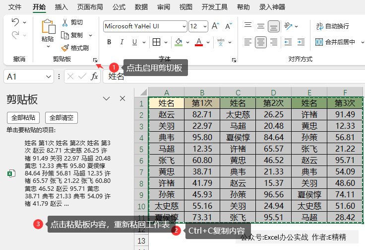This screenshot has width=365, height=250.
Task: Select the cell containing 82.71
Action: (x=202, y=114)
